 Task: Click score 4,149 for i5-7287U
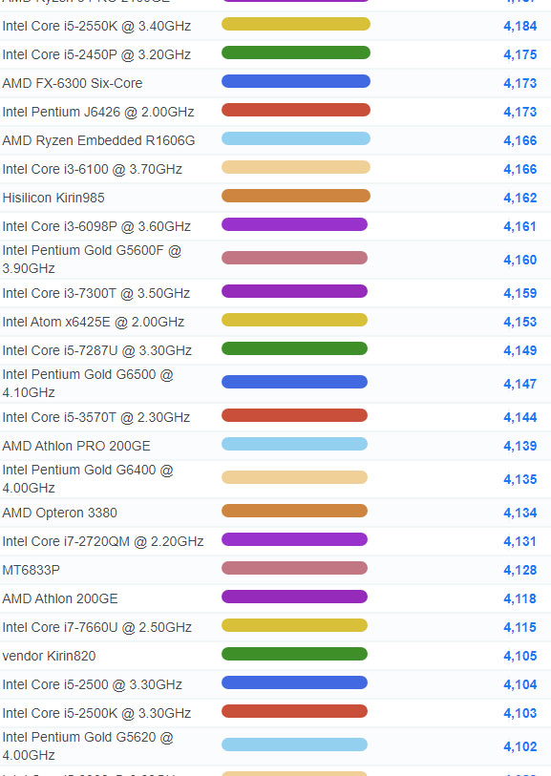[519, 351]
